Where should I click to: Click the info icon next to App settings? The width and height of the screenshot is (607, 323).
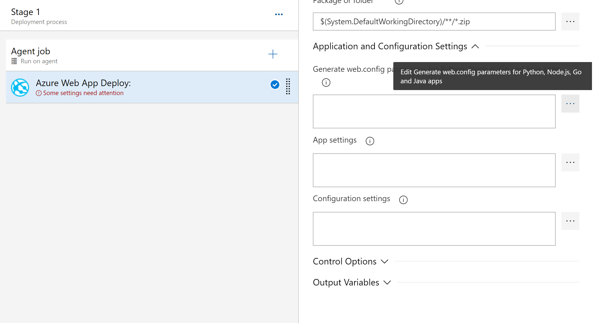coord(370,140)
